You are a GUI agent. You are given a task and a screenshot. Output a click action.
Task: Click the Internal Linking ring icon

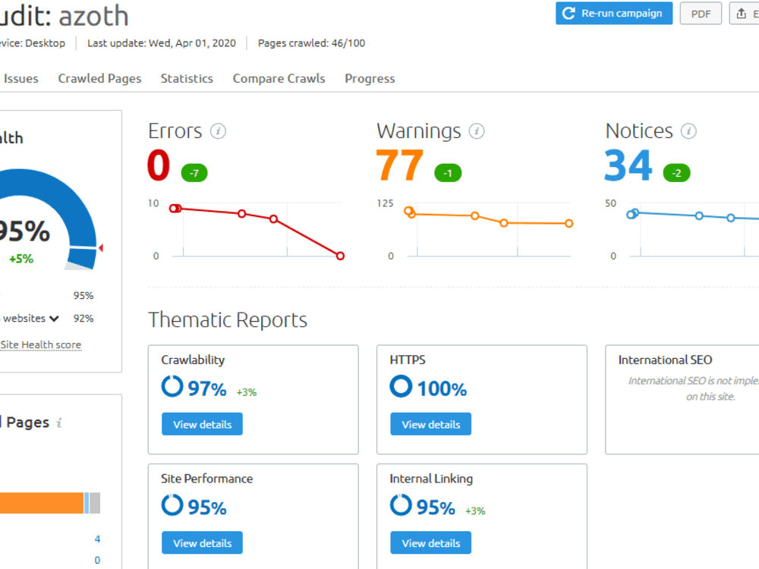pyautogui.click(x=401, y=505)
